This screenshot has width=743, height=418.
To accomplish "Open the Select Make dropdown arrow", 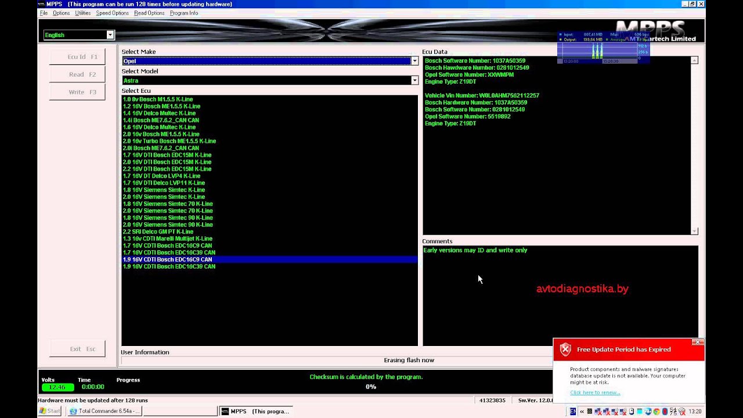I will [x=414, y=61].
